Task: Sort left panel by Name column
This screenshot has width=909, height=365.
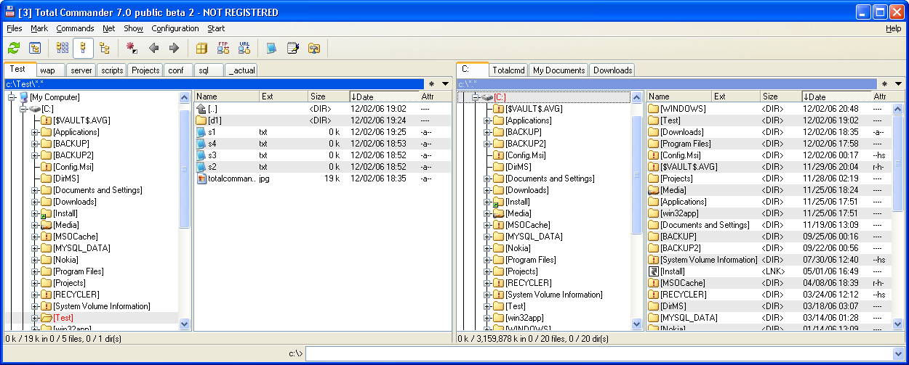Action: pos(227,97)
